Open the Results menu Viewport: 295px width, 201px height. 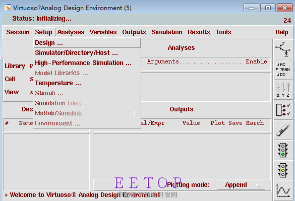click(x=199, y=32)
